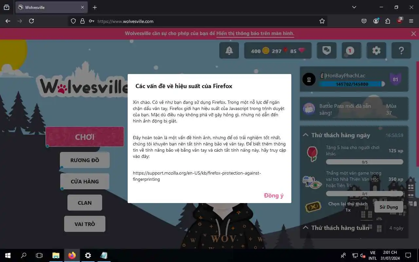Click the rose daily challenge icon
Image resolution: width=419 pixels, height=262 pixels.
pyautogui.click(x=312, y=154)
